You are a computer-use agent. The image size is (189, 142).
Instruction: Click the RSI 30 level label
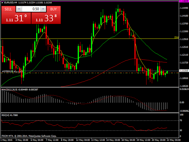(181, 130)
